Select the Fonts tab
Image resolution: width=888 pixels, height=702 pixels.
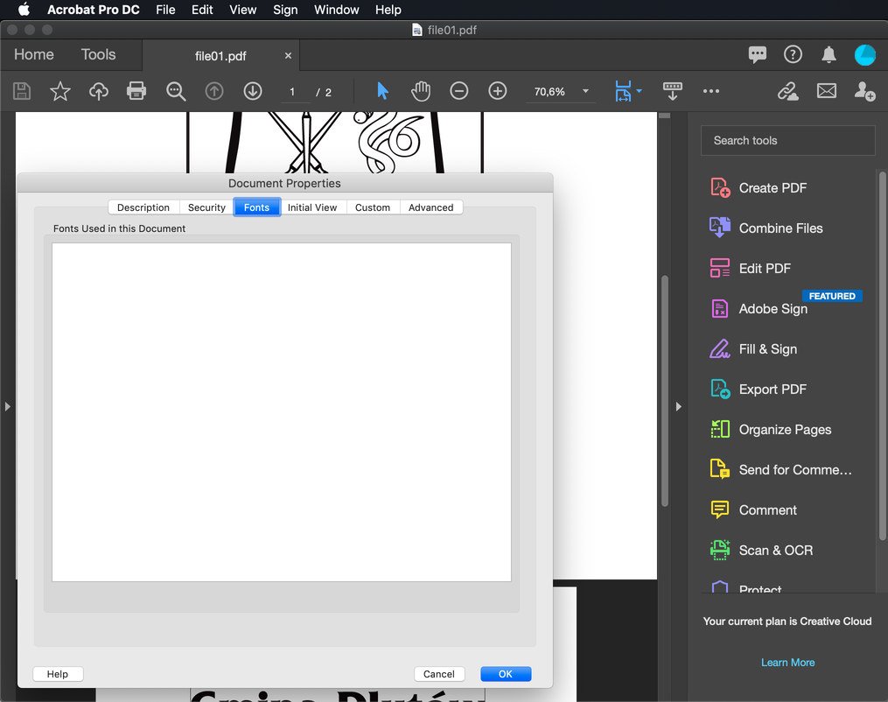(x=256, y=207)
